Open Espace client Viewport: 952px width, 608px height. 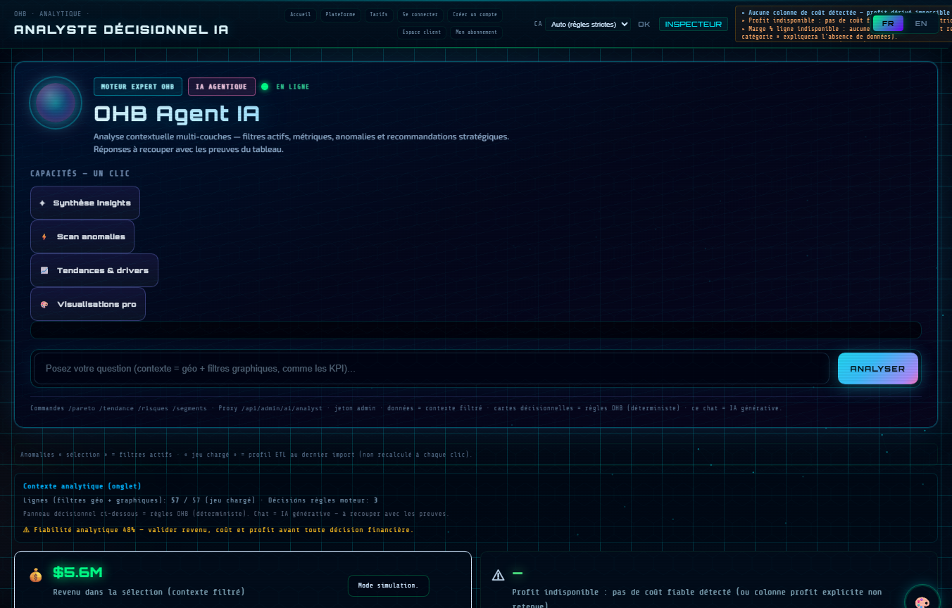tap(422, 32)
